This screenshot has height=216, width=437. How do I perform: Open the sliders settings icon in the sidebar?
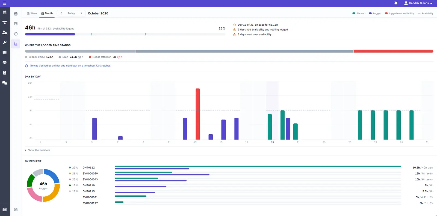click(x=5, y=53)
